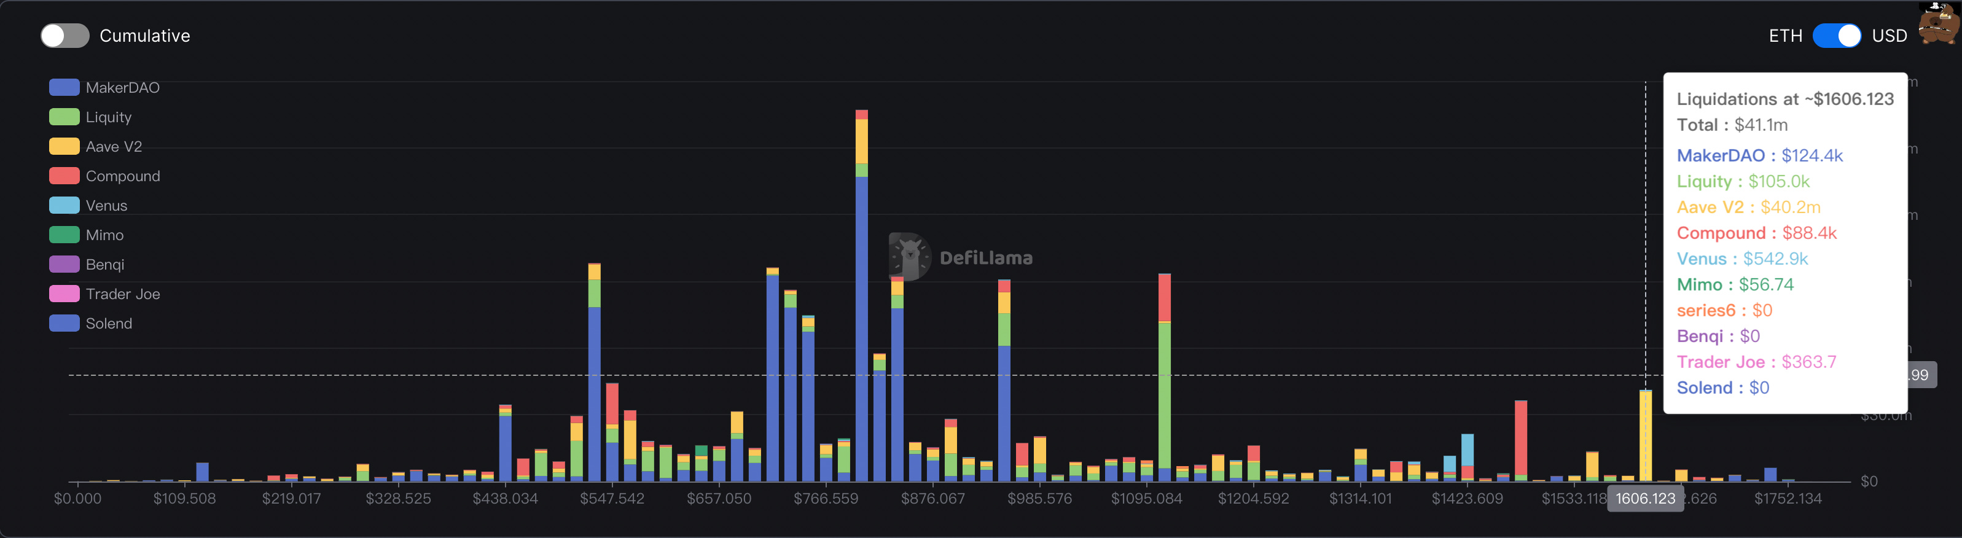This screenshot has height=538, width=1962.
Task: Toggle the Aave V2 legend swatch
Action: [x=64, y=146]
